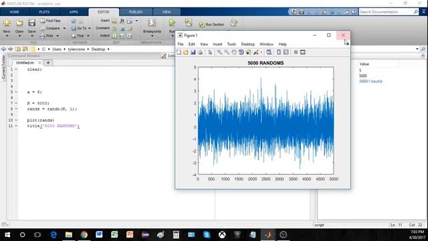This screenshot has width=428, height=241.
Task: Click the Comment percent icon
Action: click(x=114, y=28)
